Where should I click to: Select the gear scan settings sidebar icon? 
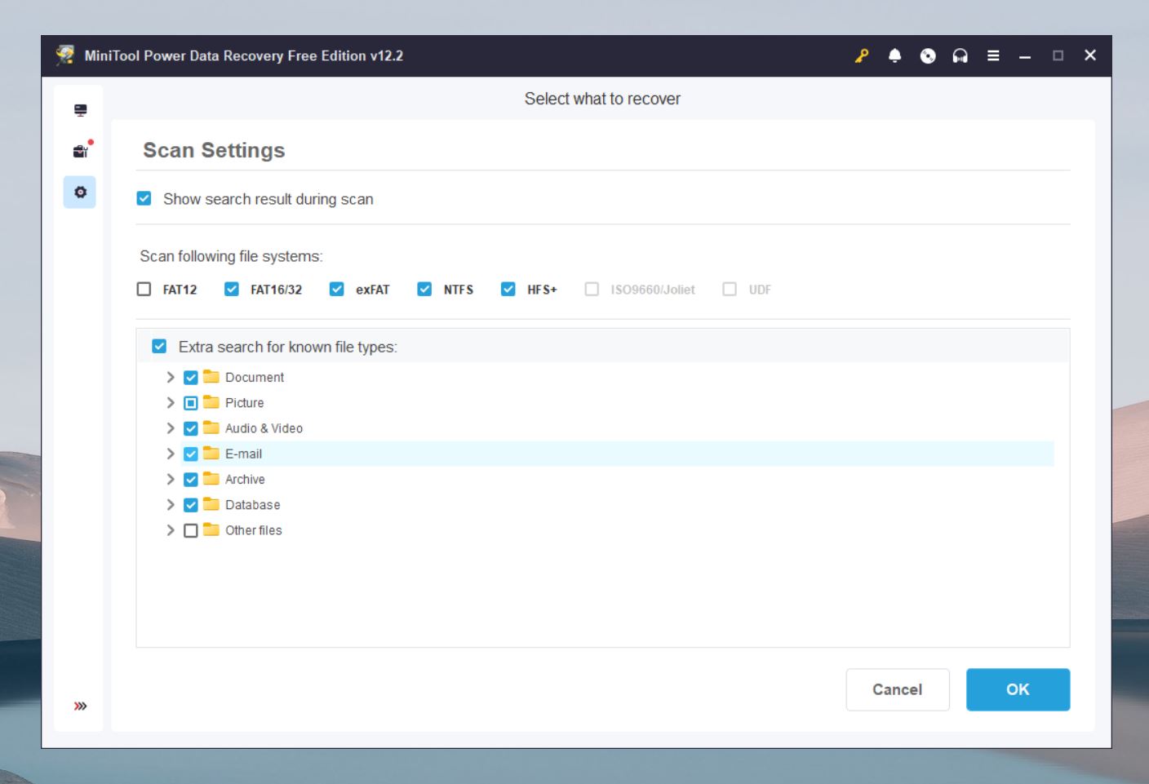[80, 193]
